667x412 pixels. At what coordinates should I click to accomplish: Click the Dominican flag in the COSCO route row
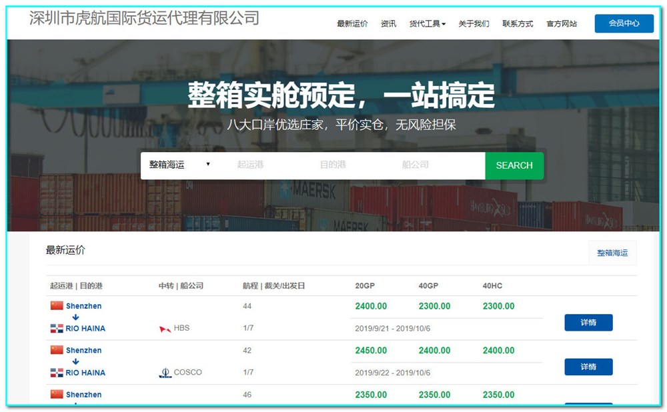tap(58, 373)
